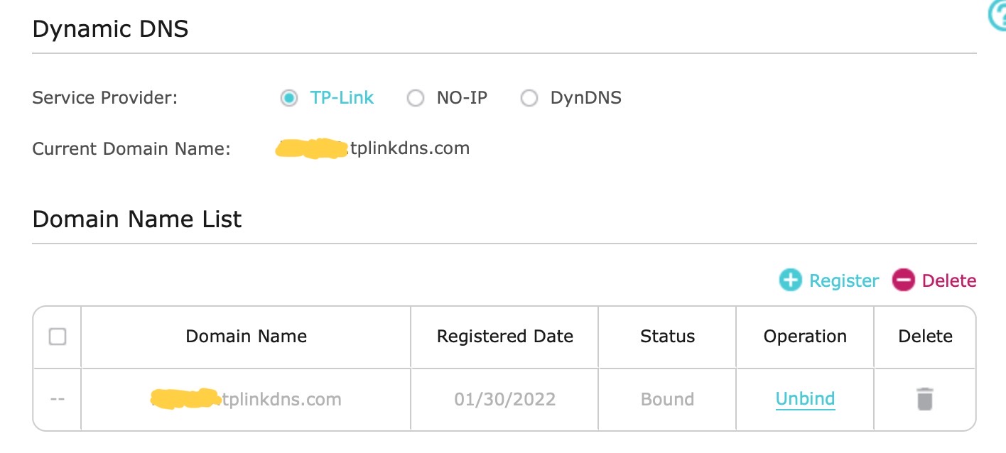Choose NO-IP as service provider

coord(415,98)
